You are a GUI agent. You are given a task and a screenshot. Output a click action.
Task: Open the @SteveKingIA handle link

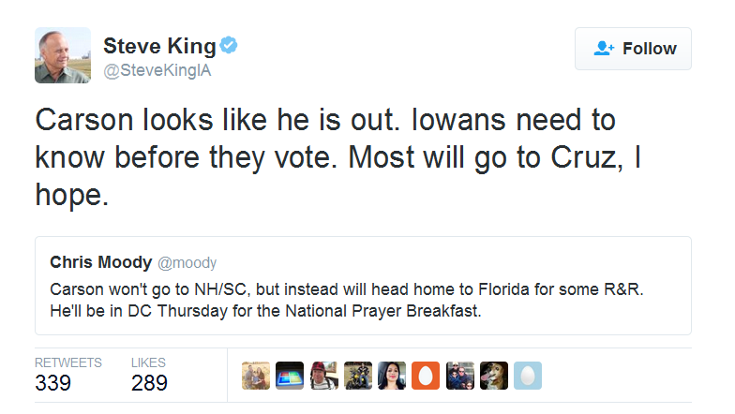tap(157, 71)
